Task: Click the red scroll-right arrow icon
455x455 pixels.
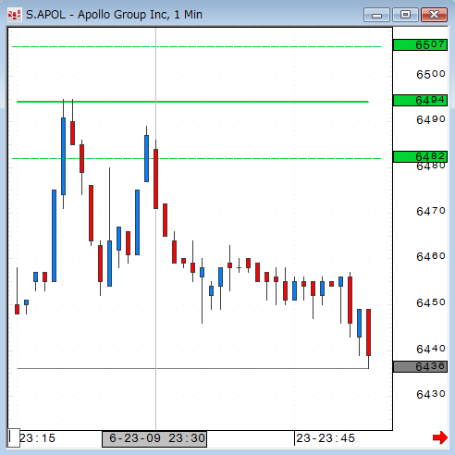Action: (440, 437)
